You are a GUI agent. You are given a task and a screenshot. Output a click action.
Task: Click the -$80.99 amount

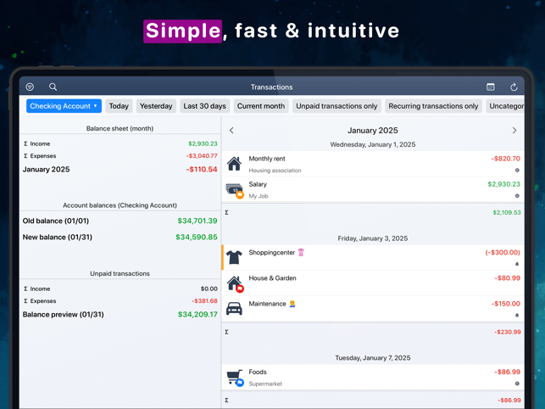tap(508, 278)
